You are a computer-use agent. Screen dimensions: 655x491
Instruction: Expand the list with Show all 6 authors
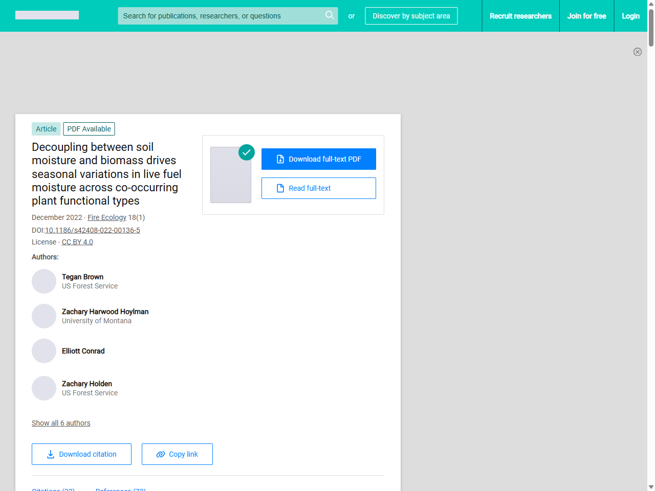pos(61,423)
